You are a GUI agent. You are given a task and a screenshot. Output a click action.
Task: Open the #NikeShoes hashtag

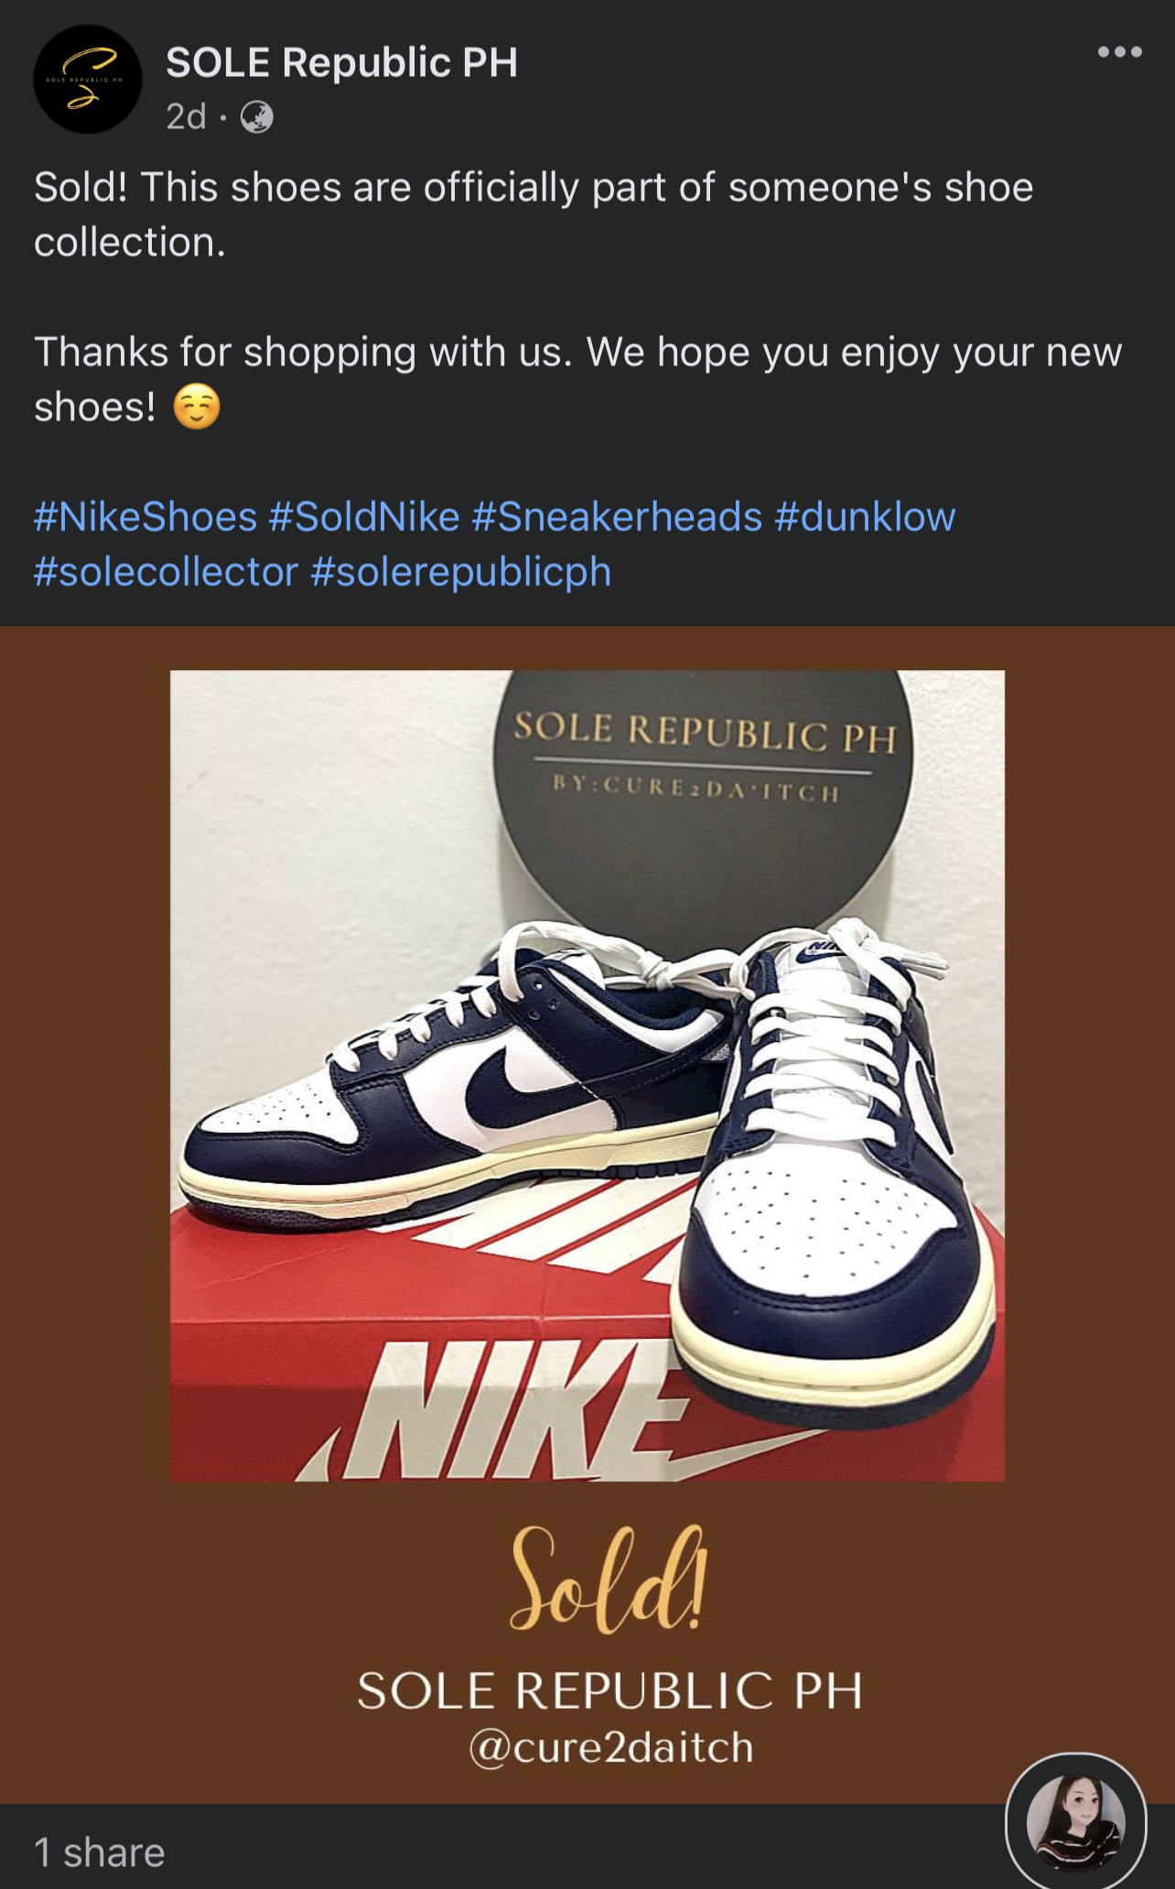click(x=146, y=517)
